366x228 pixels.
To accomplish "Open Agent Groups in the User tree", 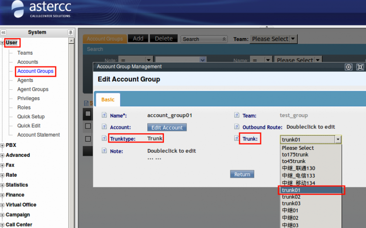I will tap(33, 89).
